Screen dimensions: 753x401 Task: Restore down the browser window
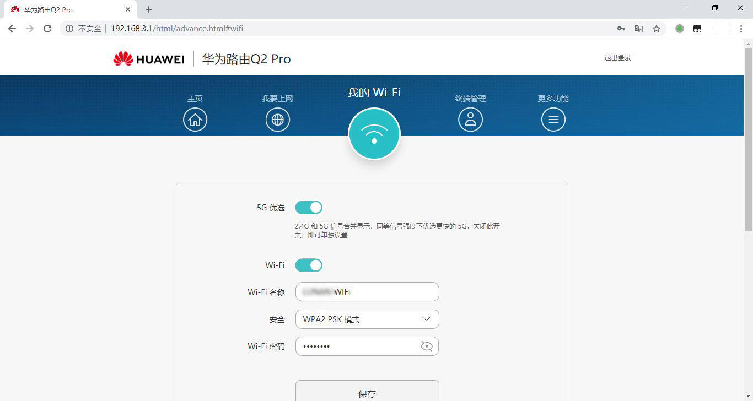coord(715,8)
